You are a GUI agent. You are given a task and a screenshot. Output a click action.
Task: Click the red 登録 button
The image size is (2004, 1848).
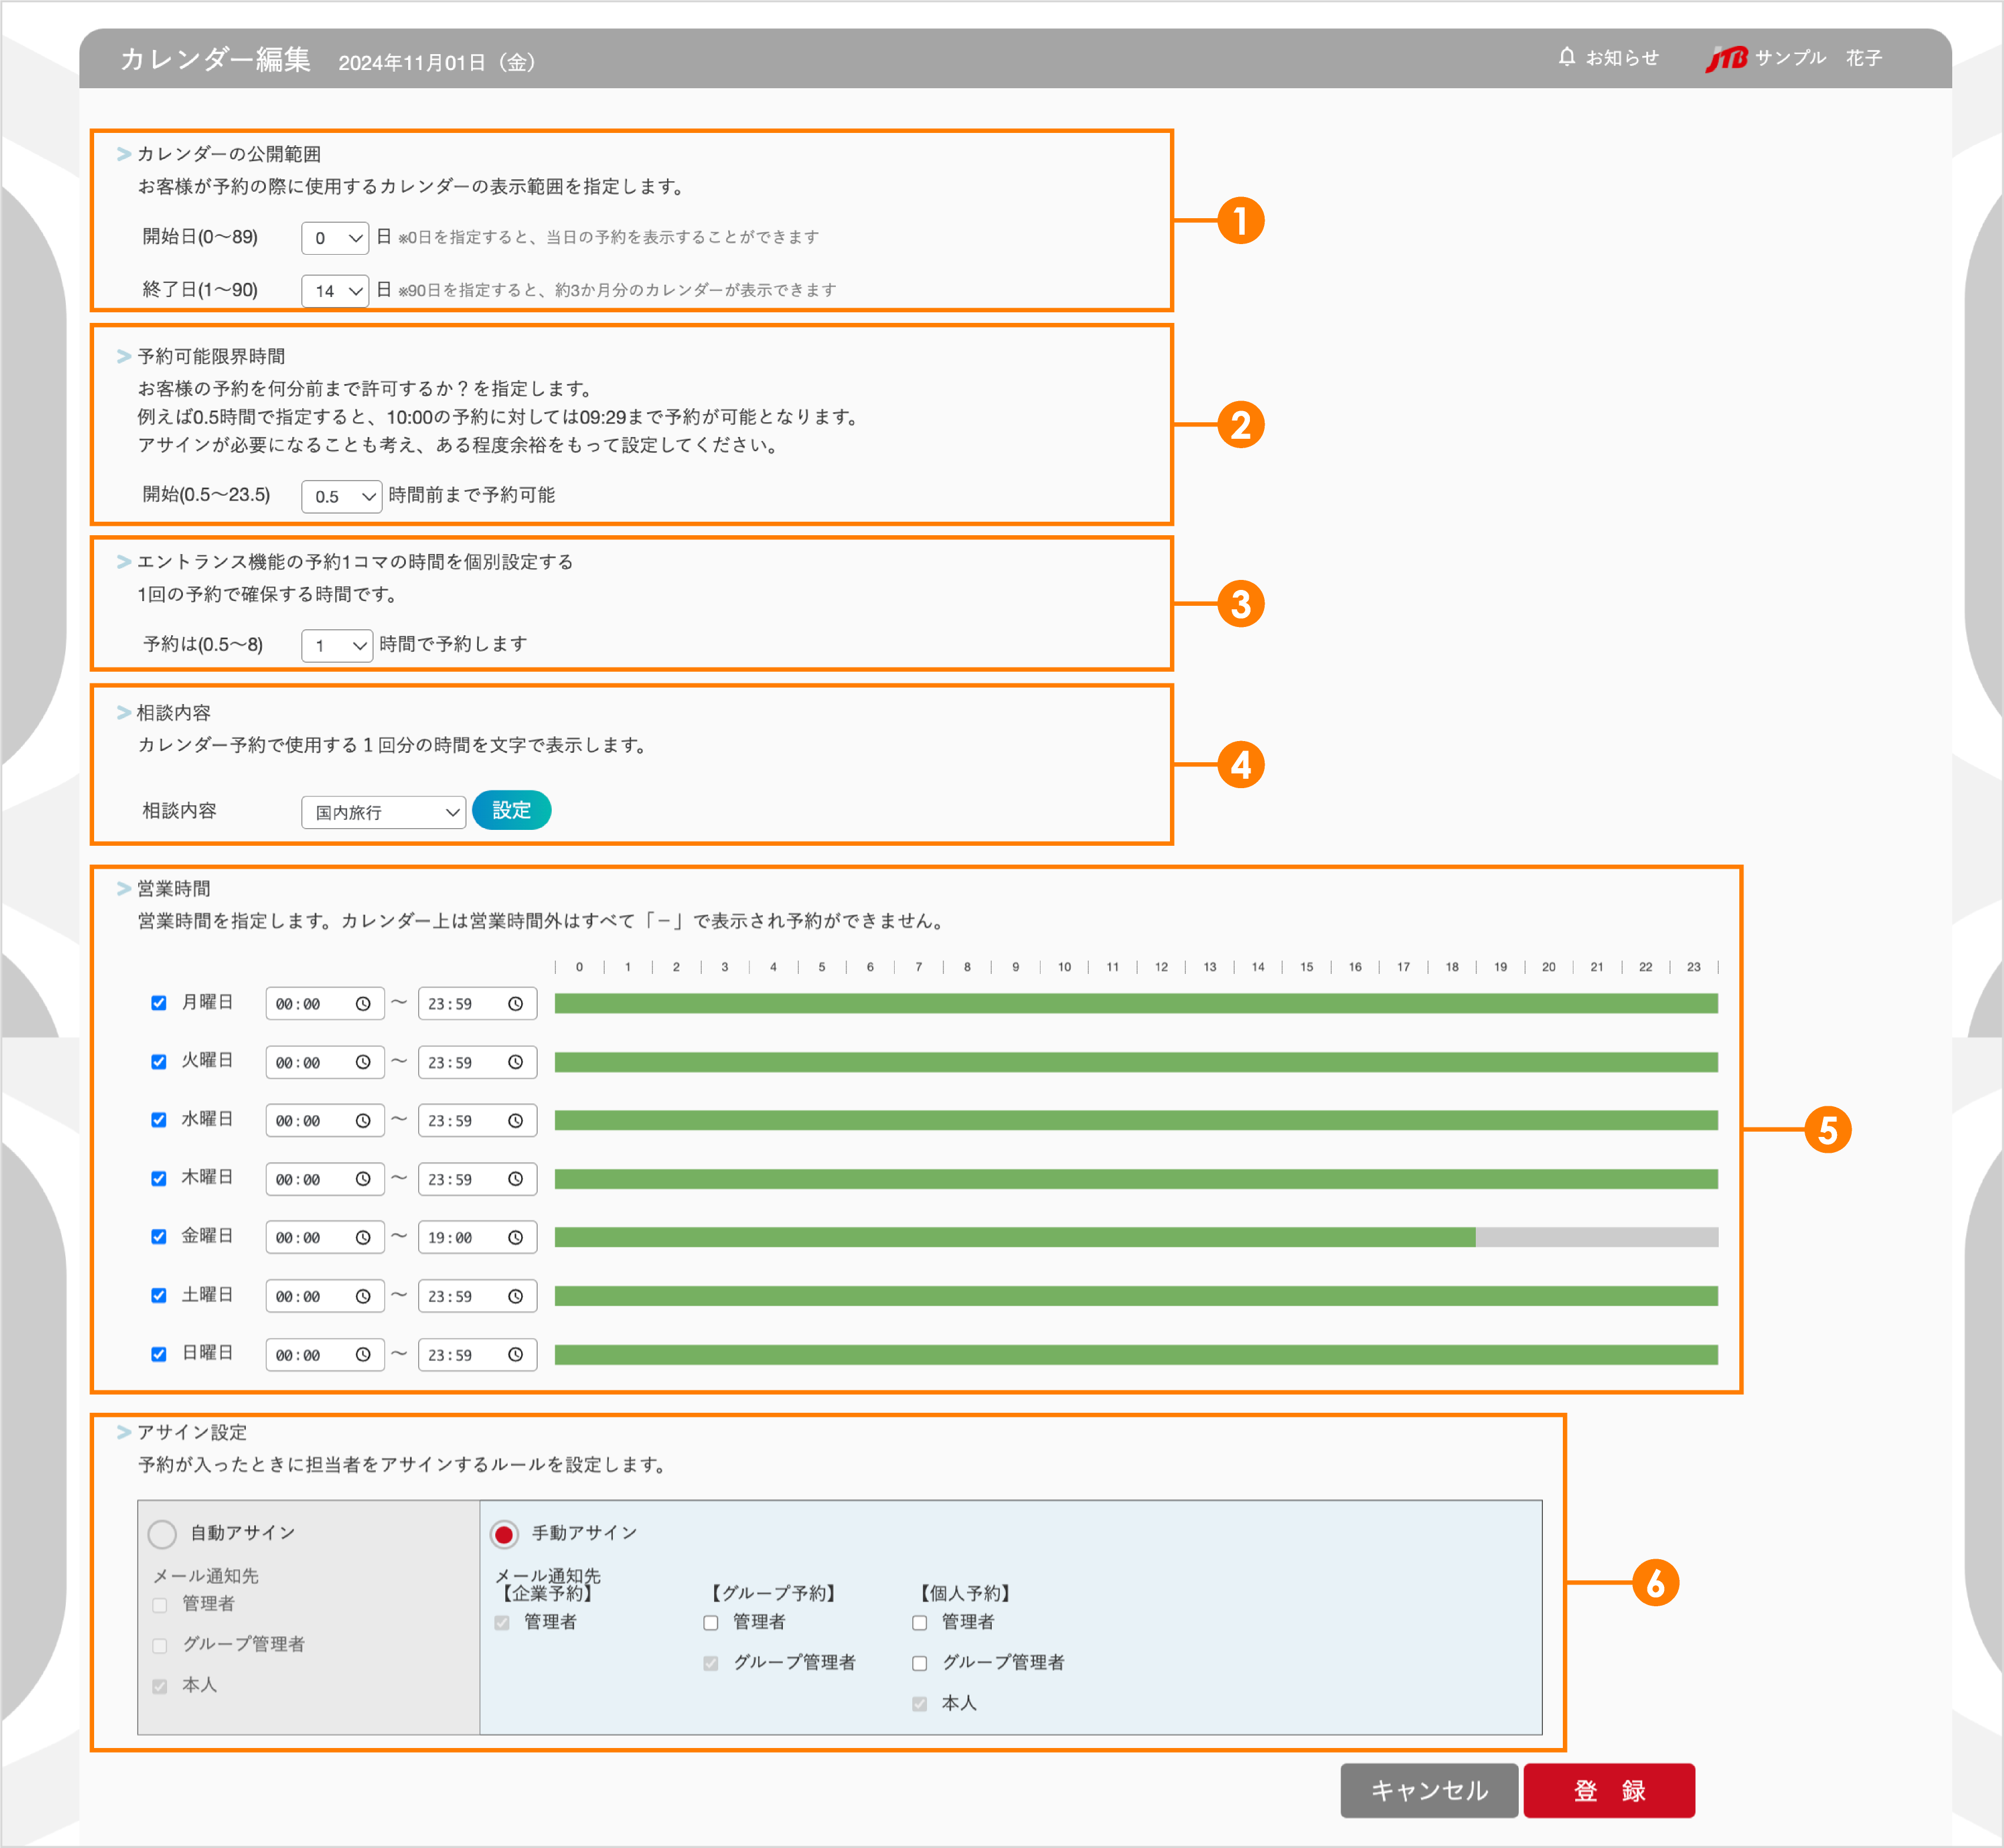click(1608, 1790)
